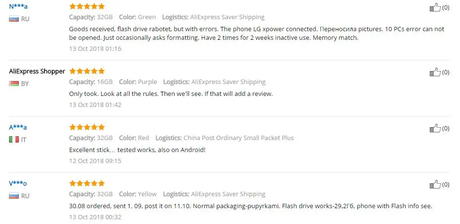Click the star rating on the Yellow 32GB review
Image resolution: width=460 pixels, height=224 pixels.
tap(87, 183)
